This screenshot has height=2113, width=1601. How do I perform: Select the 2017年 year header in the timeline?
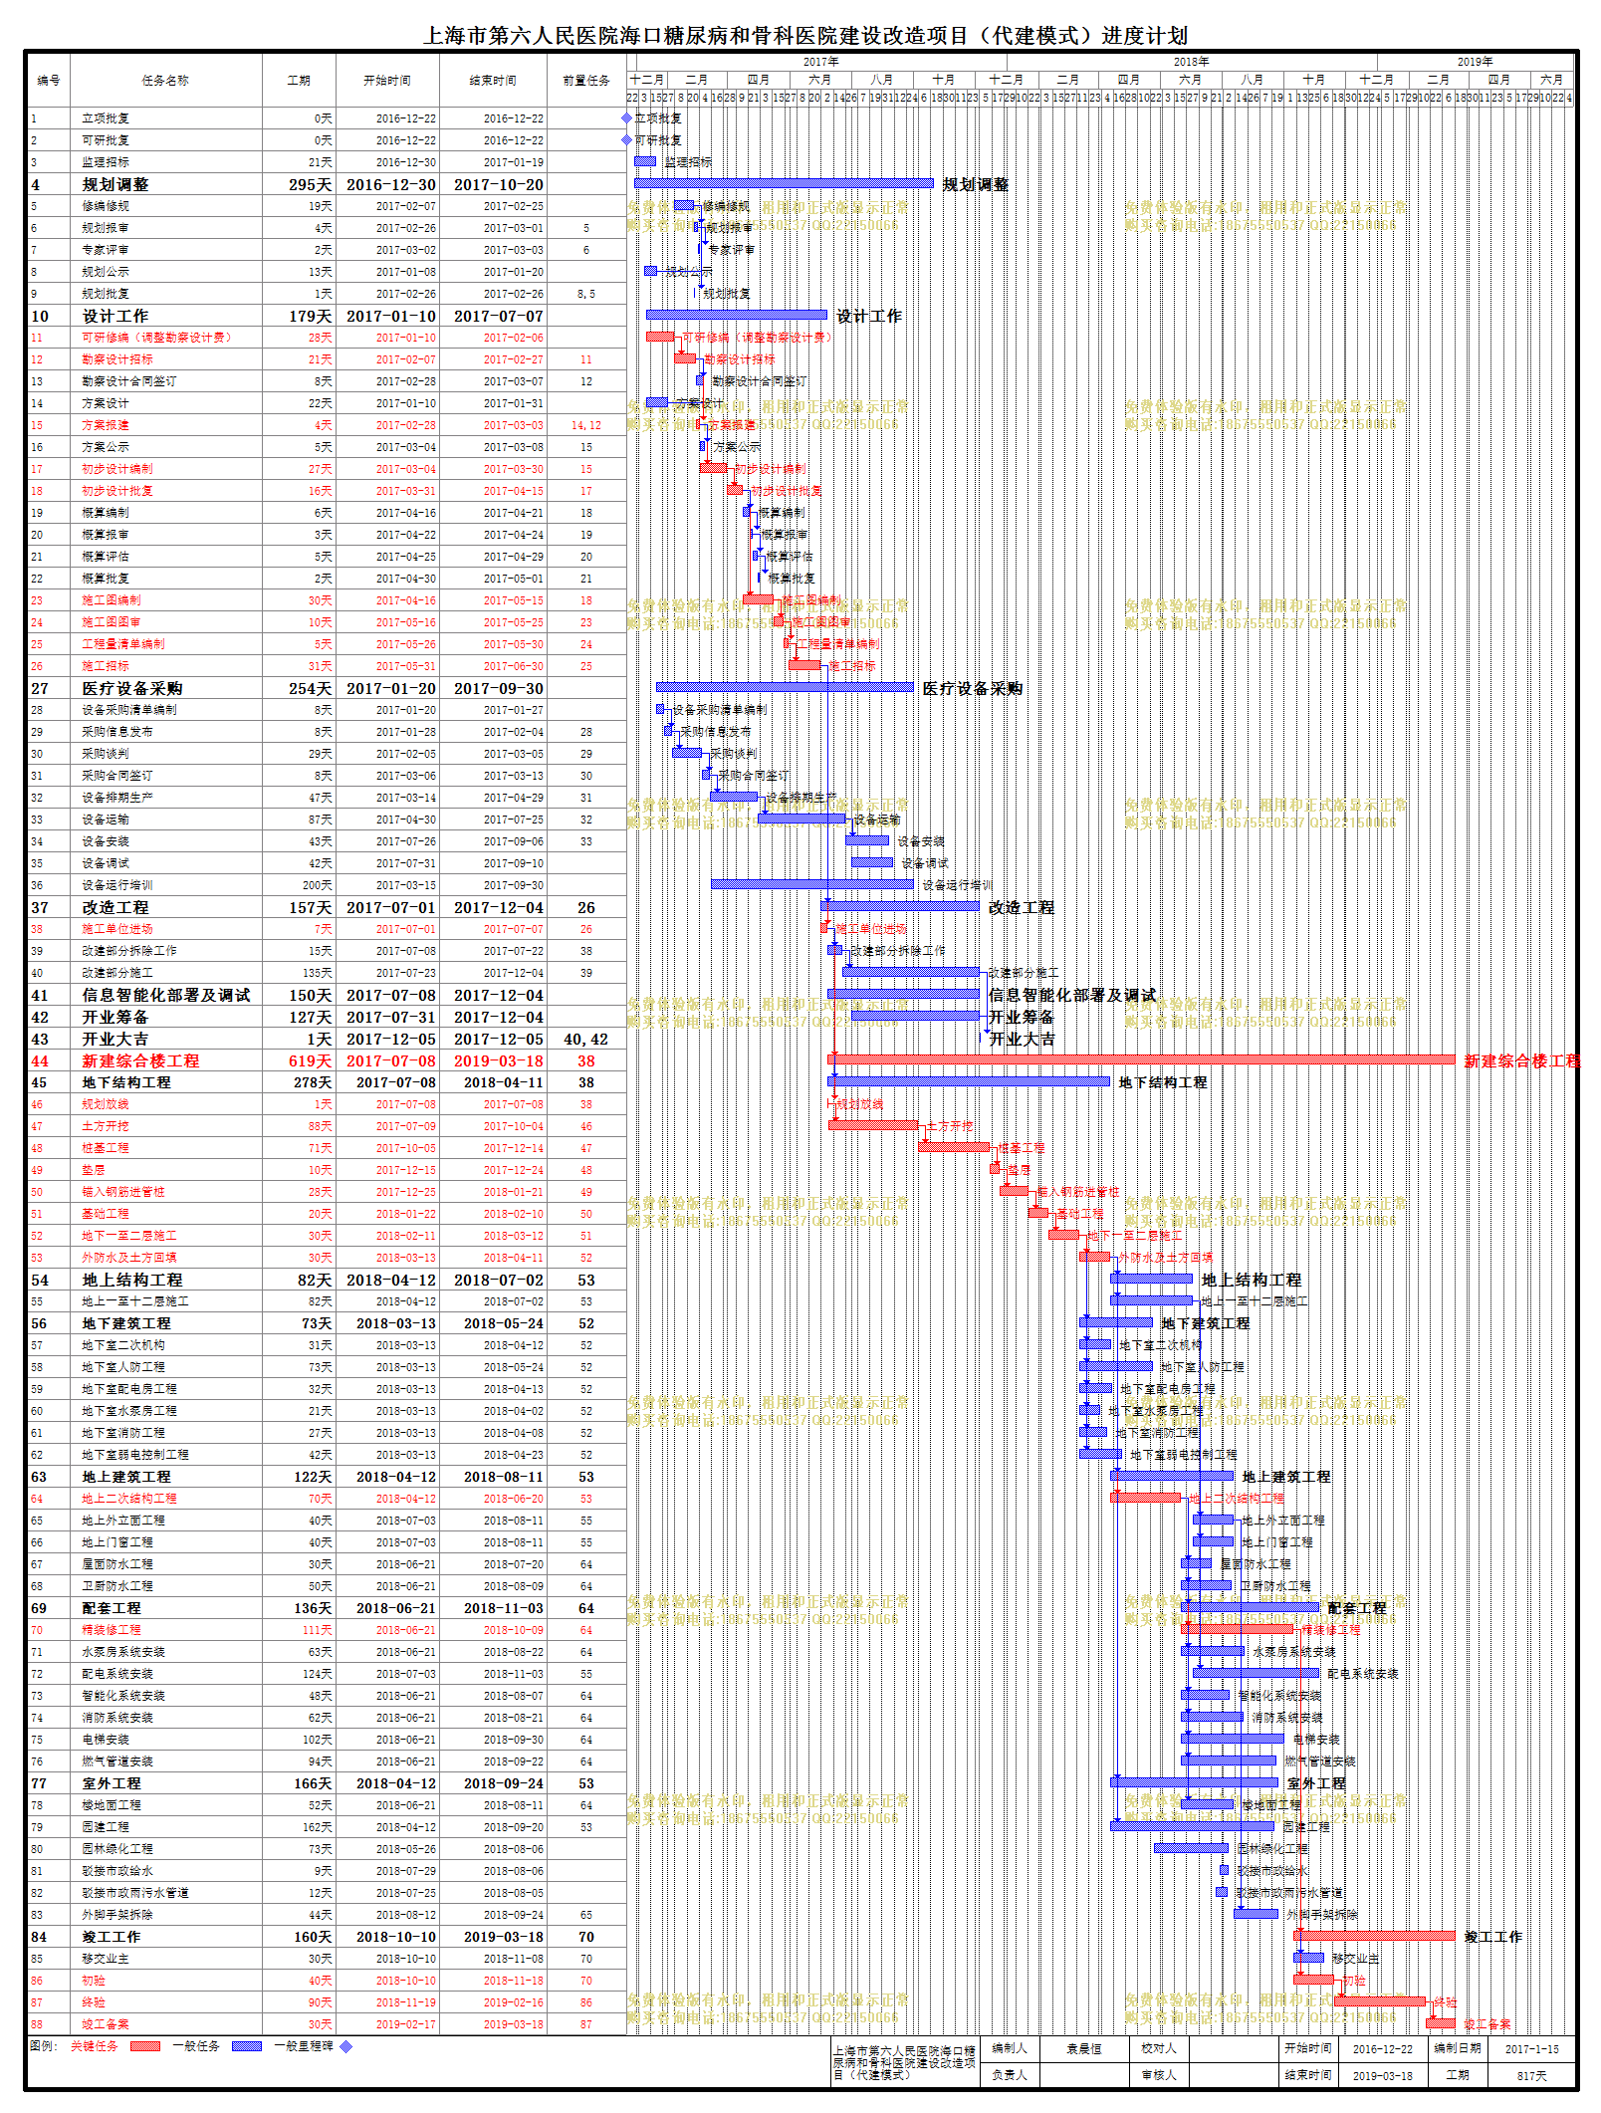[820, 62]
